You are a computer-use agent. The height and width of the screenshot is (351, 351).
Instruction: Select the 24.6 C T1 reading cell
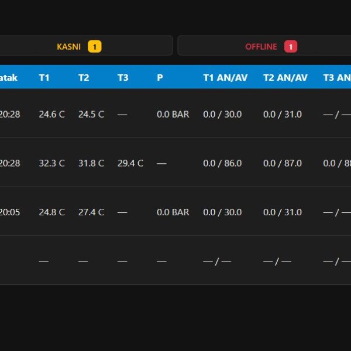pos(51,115)
